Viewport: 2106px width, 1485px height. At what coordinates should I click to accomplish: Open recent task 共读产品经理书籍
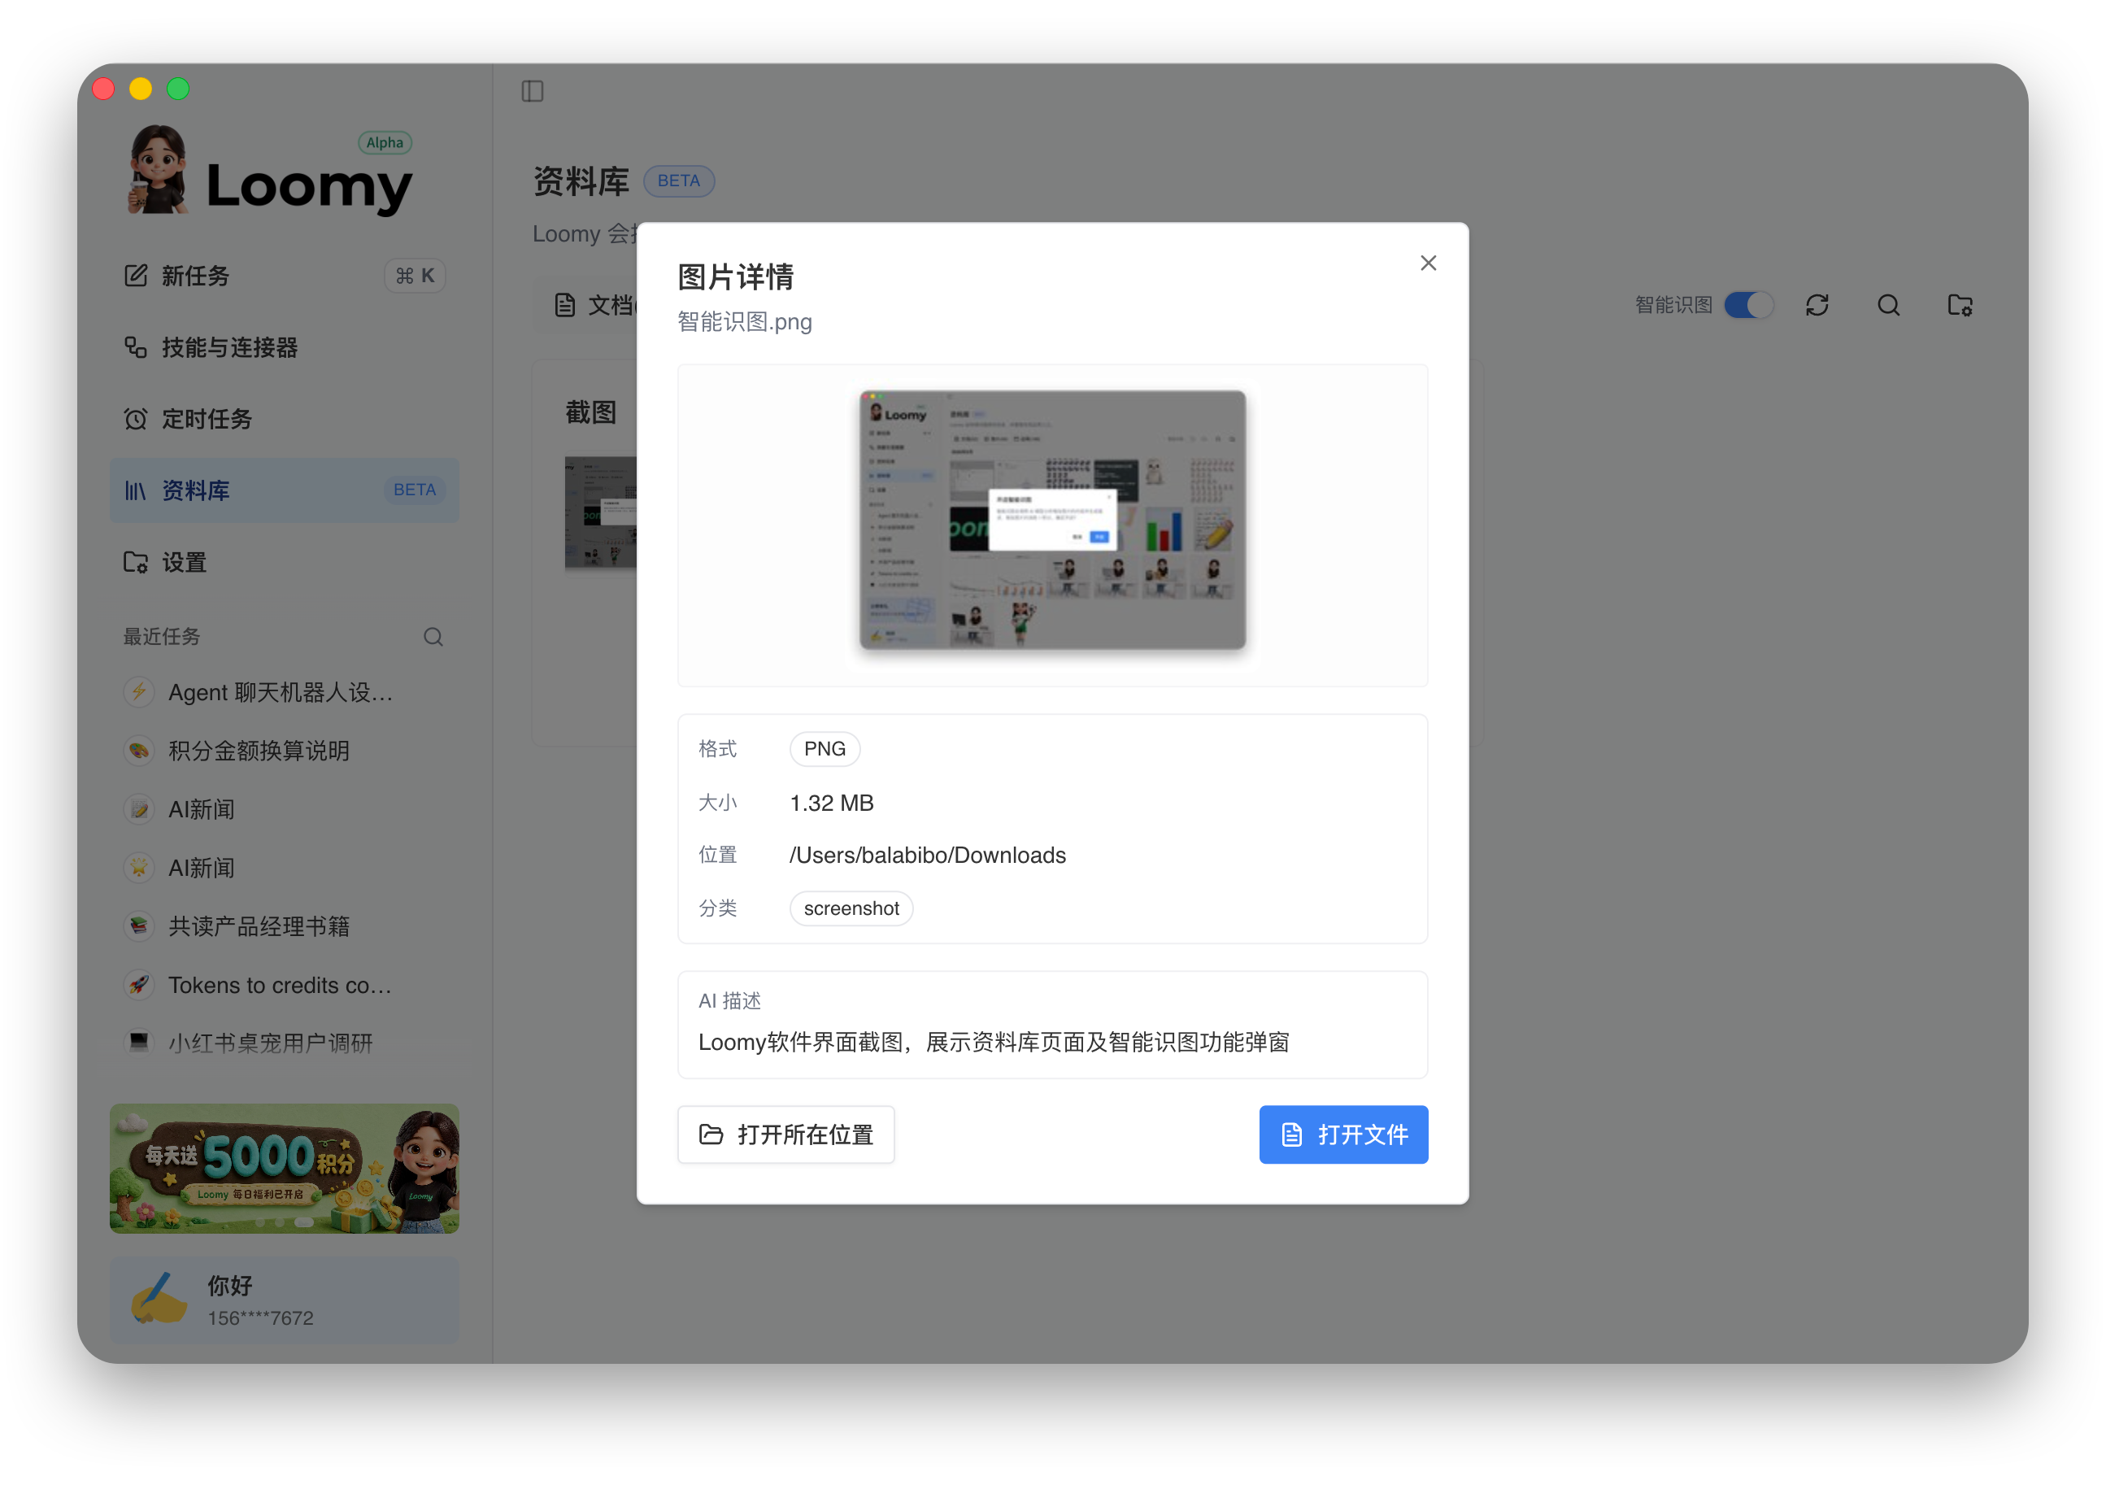(x=285, y=927)
